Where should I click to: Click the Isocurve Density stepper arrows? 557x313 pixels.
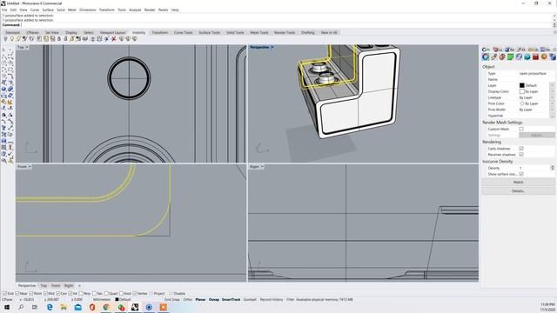click(553, 168)
